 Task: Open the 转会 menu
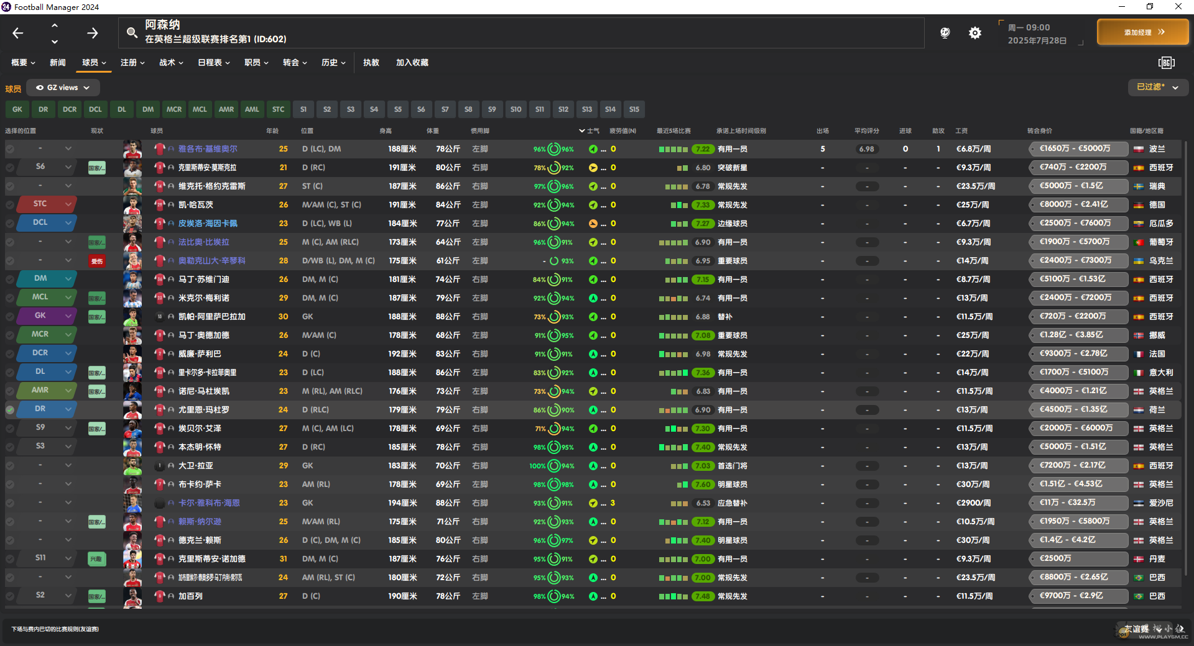[x=295, y=63]
